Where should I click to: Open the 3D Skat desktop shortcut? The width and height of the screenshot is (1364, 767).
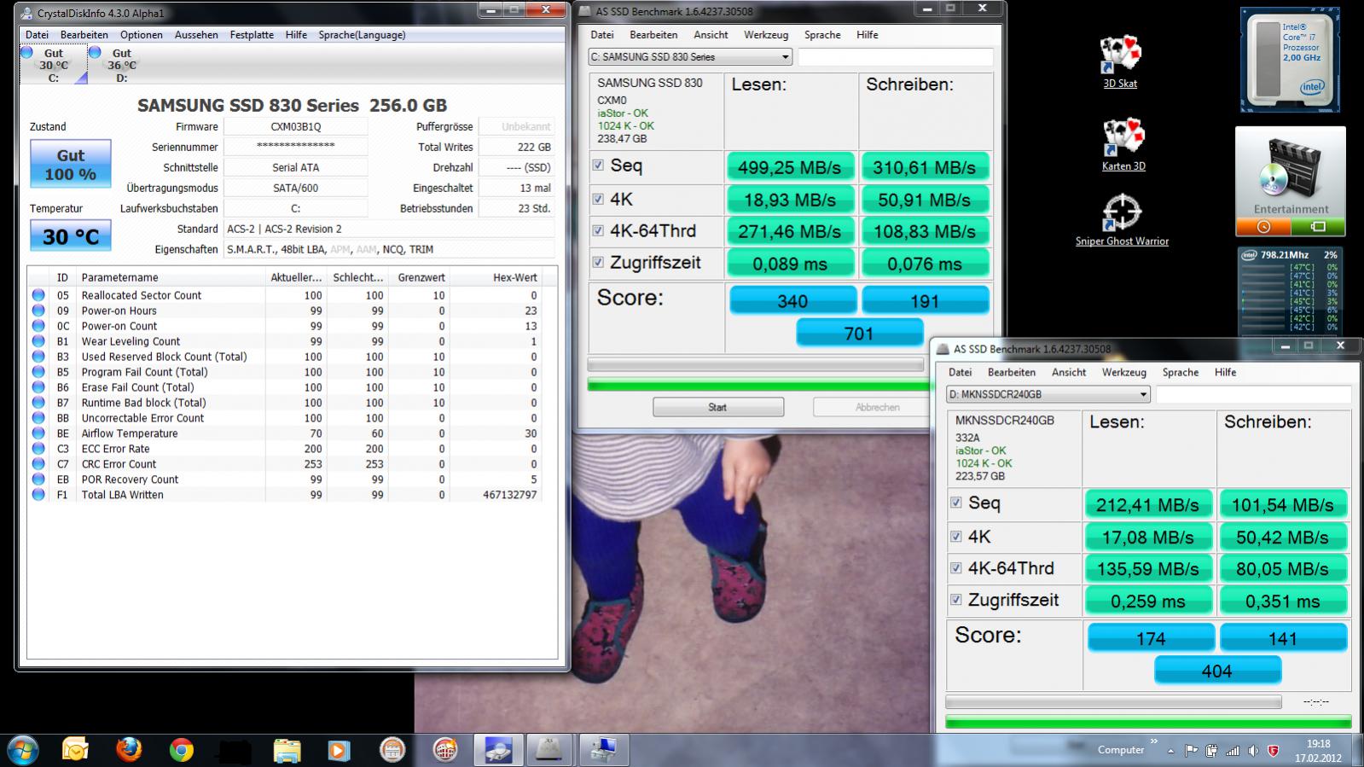pyautogui.click(x=1120, y=61)
